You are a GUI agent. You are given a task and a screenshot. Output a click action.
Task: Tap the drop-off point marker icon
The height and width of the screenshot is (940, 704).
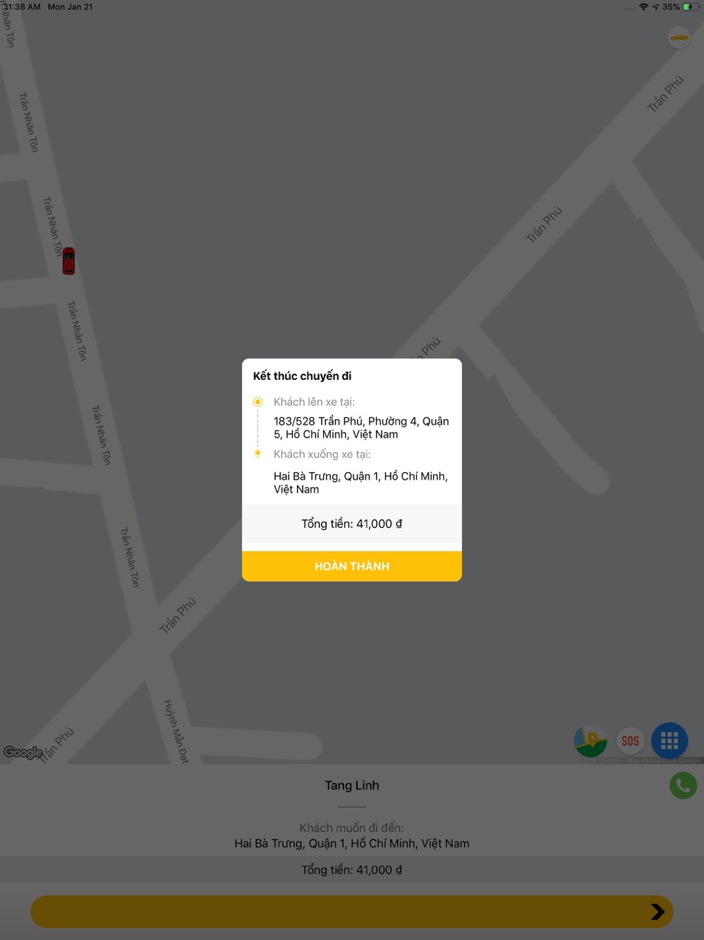point(258,454)
